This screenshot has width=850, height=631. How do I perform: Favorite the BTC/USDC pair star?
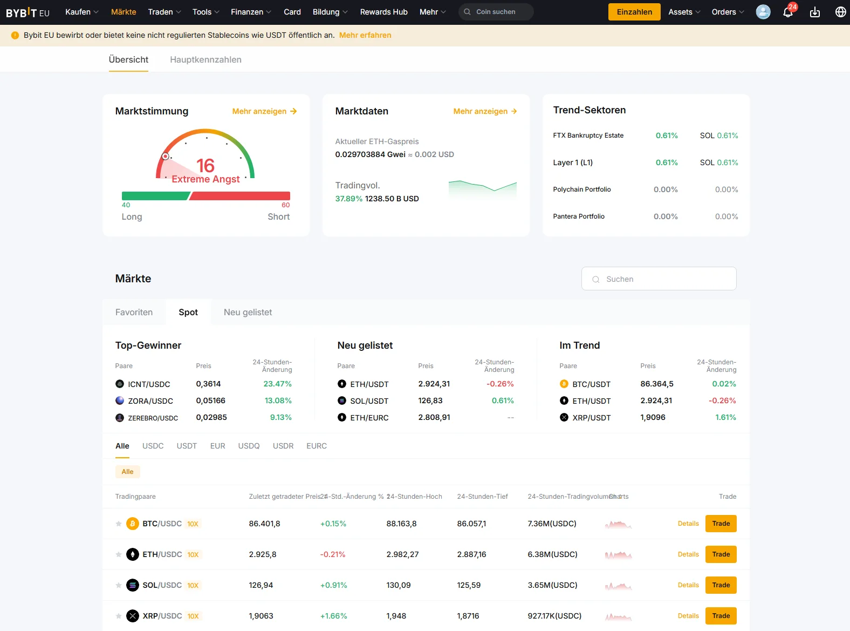(119, 524)
